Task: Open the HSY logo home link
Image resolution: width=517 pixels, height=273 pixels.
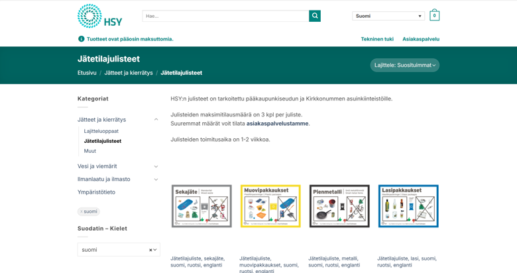Action: click(x=99, y=16)
